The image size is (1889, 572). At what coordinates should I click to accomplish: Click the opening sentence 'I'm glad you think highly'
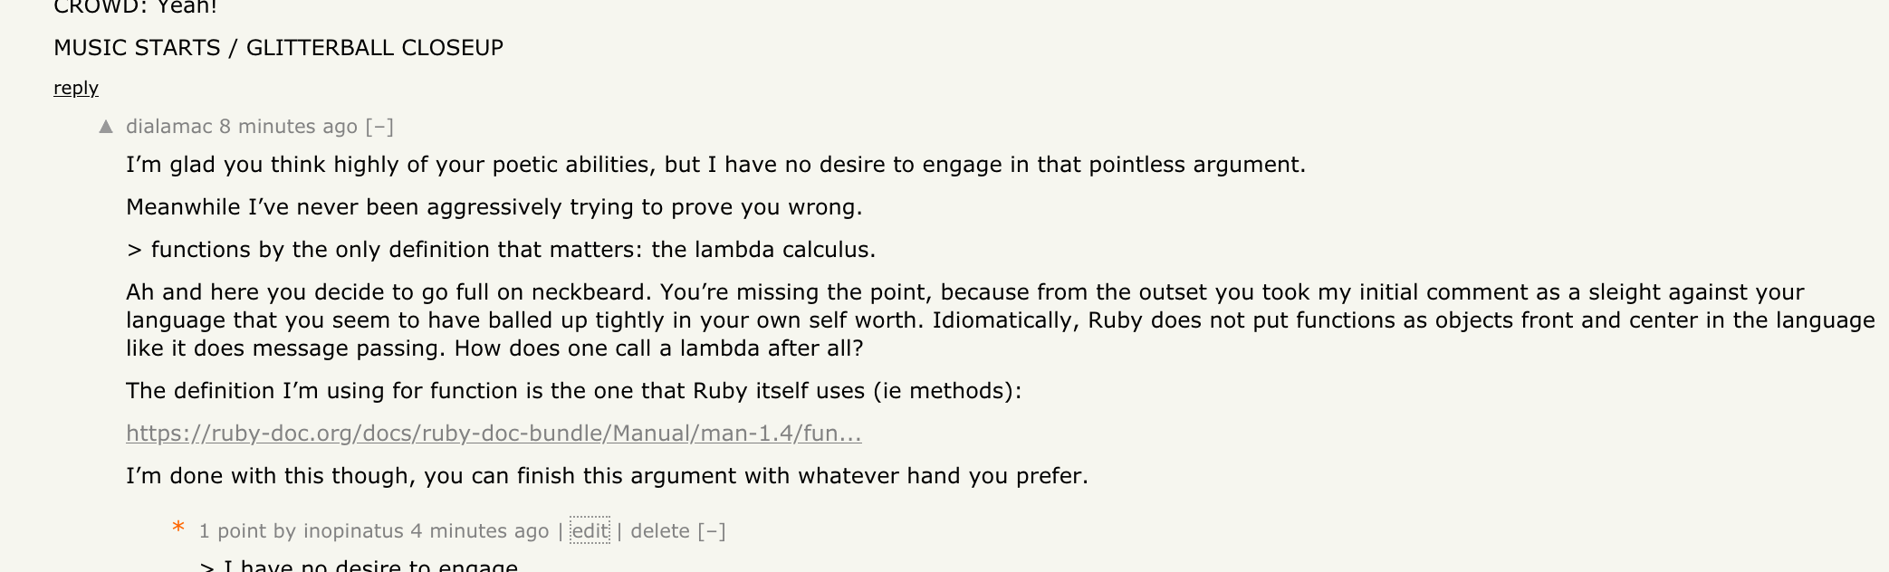click(x=716, y=165)
